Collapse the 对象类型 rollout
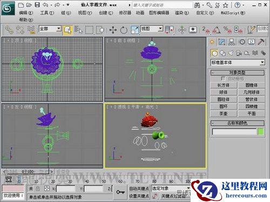This screenshot has height=202, width=270. tap(238, 72)
